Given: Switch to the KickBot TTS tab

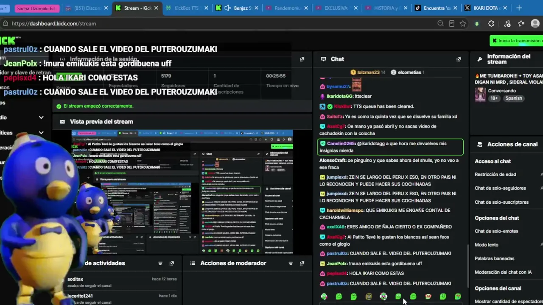Looking at the screenshot, I should (x=187, y=8).
